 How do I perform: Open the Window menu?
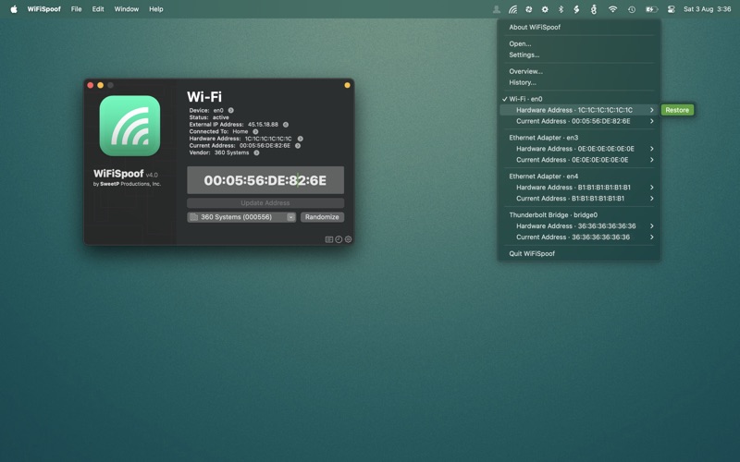[x=127, y=9]
